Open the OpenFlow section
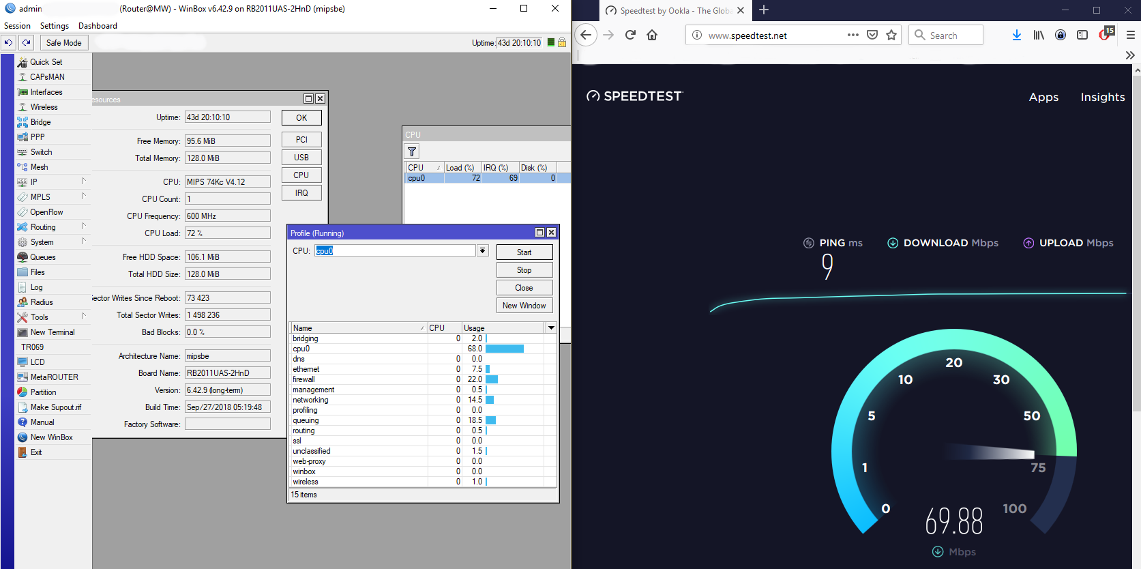 46,212
